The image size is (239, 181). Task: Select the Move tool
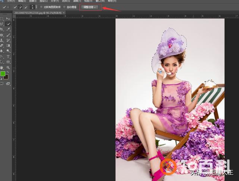point(8,19)
